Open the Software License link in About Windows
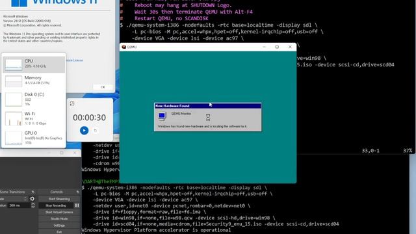416x234 pixels. [75, 60]
